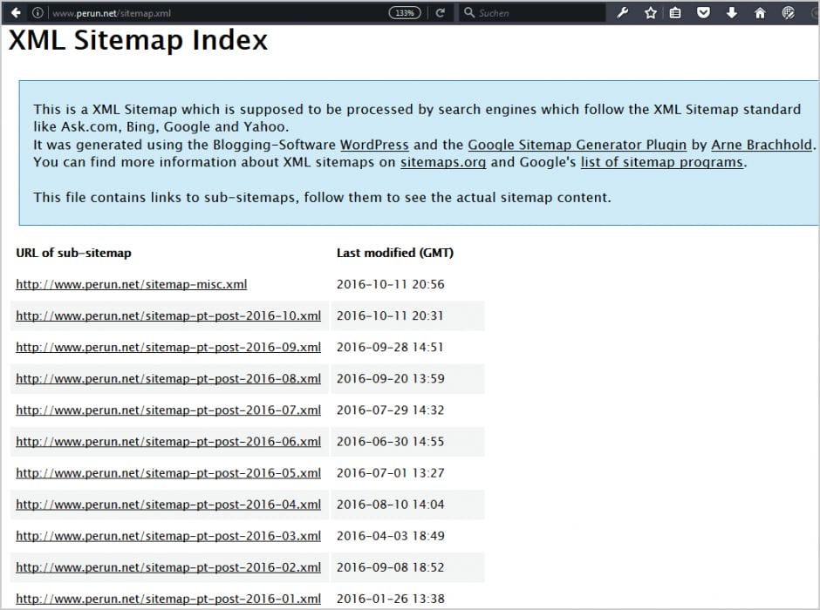Image resolution: width=820 pixels, height=610 pixels.
Task: Click the date 2016-09-28 14:51
Action: pos(390,348)
